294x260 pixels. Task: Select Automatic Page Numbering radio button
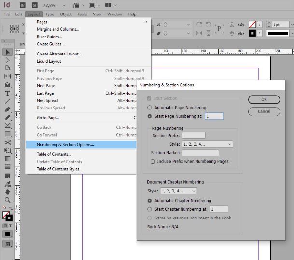tap(150, 108)
